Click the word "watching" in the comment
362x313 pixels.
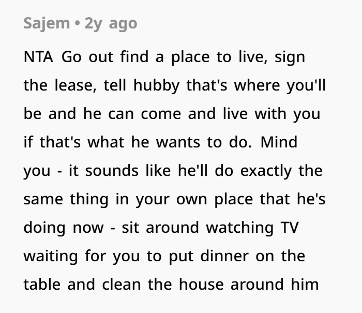(241, 227)
